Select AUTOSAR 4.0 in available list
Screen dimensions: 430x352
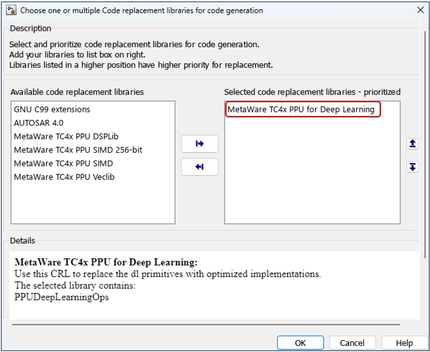[x=38, y=123]
